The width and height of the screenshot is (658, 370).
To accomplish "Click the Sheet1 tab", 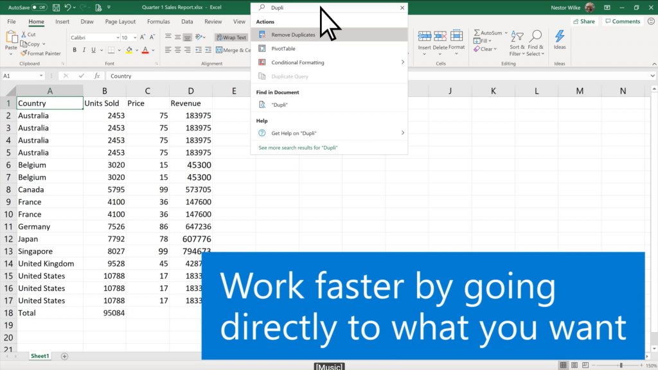I will (x=40, y=356).
